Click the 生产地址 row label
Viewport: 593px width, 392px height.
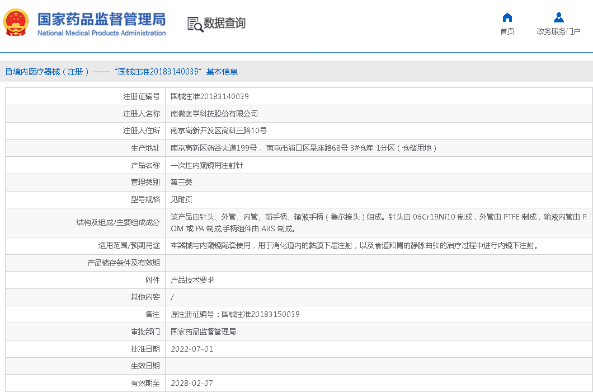(x=145, y=148)
